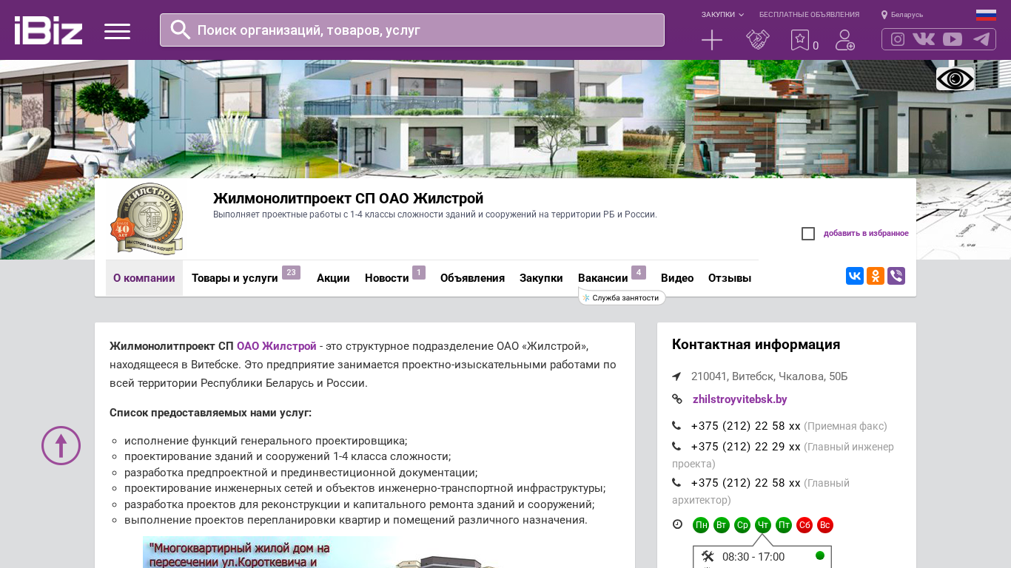Click the add user account icon
Viewport: 1011px width, 568px height.
[845, 40]
